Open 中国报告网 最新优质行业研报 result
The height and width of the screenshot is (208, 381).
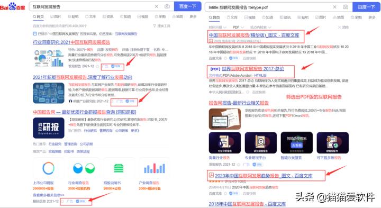[x=85, y=112]
